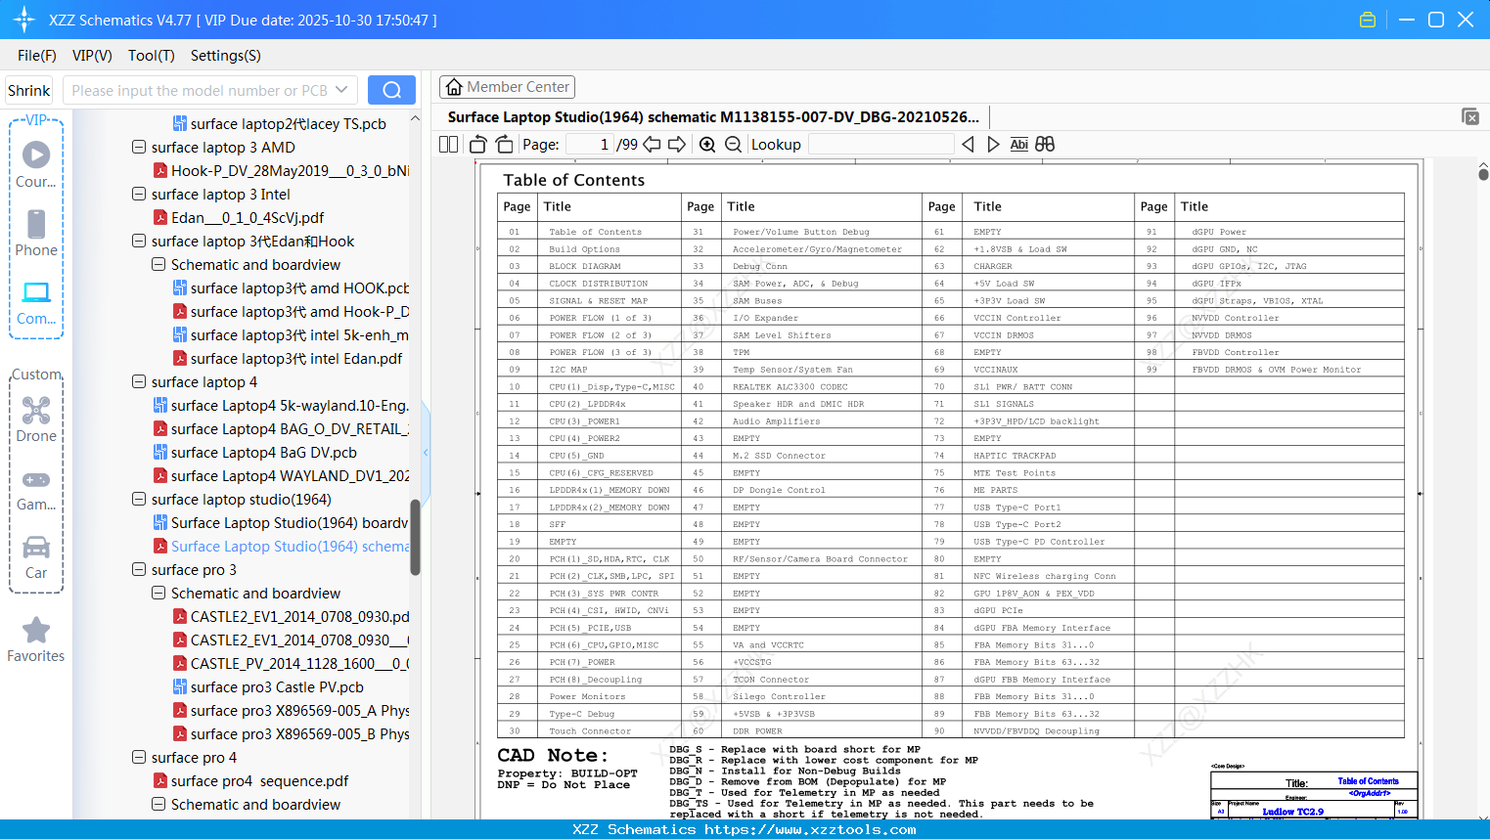
Task: Click the XZZ Schematics logo icon
Action: pyautogui.click(x=23, y=20)
